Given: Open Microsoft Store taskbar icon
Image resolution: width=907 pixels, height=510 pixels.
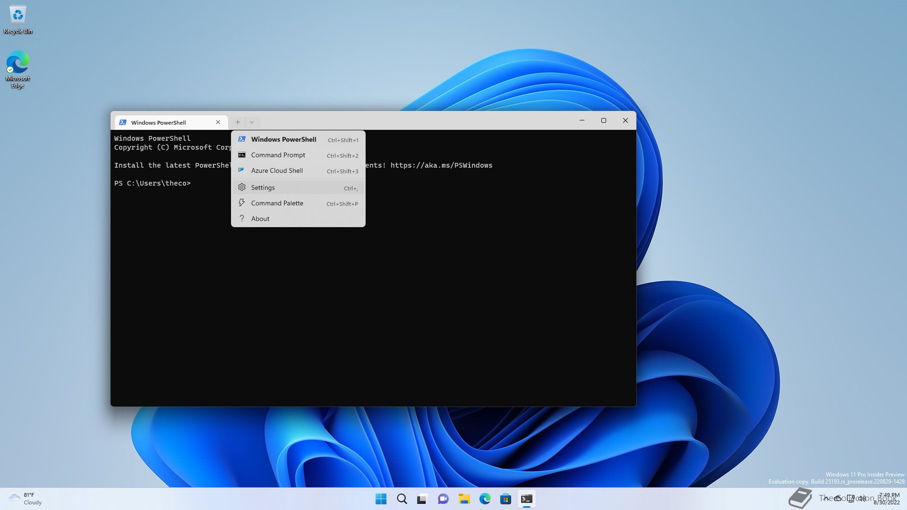Looking at the screenshot, I should [505, 499].
